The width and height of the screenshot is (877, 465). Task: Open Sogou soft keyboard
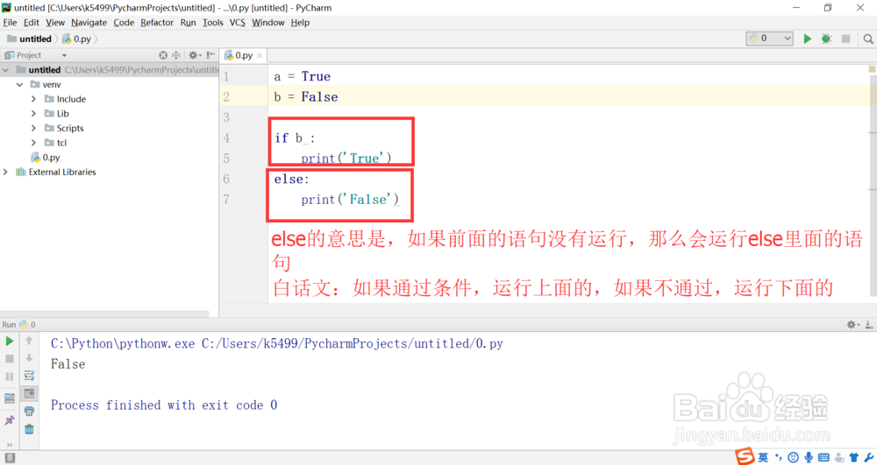(824, 458)
